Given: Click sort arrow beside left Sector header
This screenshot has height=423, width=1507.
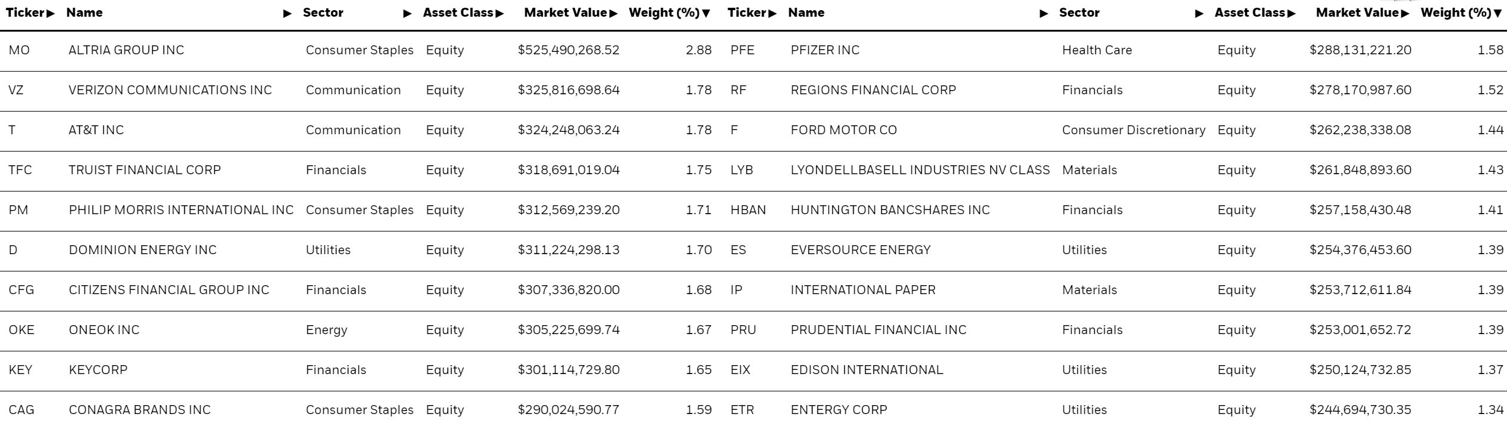Looking at the screenshot, I should [x=407, y=13].
